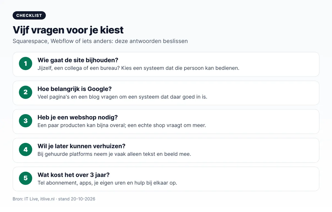Screen dimensions: 332x212
Task: Select "Hoe belangrijk is Google?" title
Action: [74, 89]
